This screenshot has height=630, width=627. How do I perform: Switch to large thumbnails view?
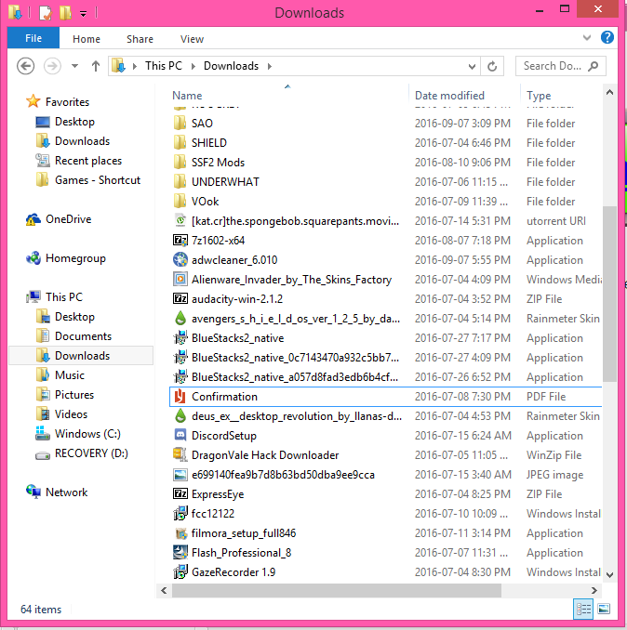pos(604,610)
